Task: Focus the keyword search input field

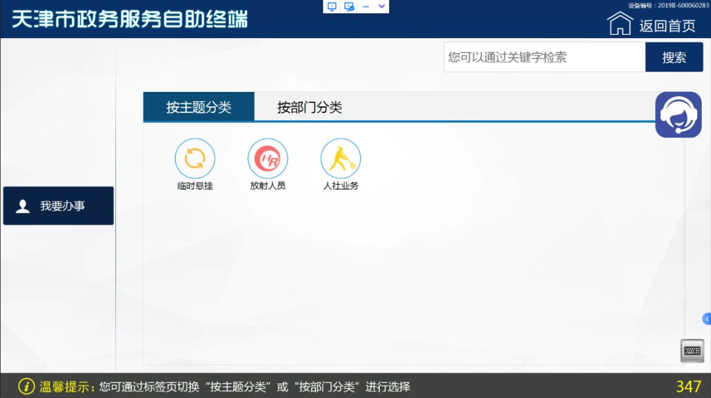Action: pyautogui.click(x=544, y=57)
